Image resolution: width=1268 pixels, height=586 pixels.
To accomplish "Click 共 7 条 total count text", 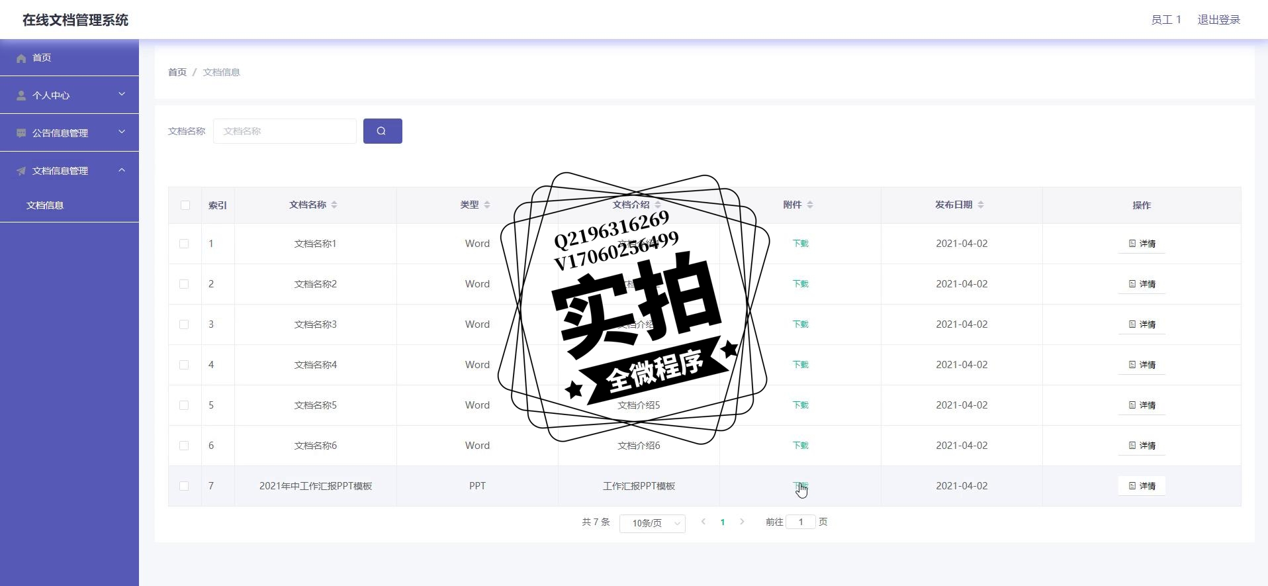I will pos(596,522).
